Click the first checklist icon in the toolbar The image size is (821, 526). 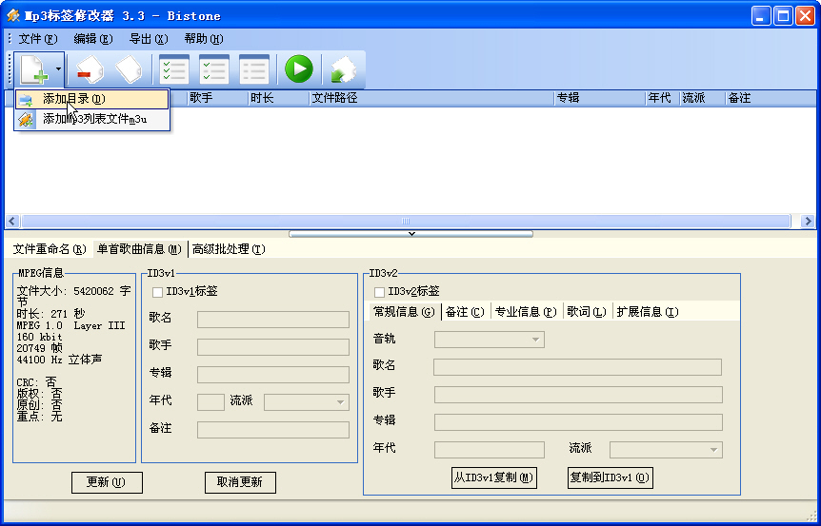(174, 69)
